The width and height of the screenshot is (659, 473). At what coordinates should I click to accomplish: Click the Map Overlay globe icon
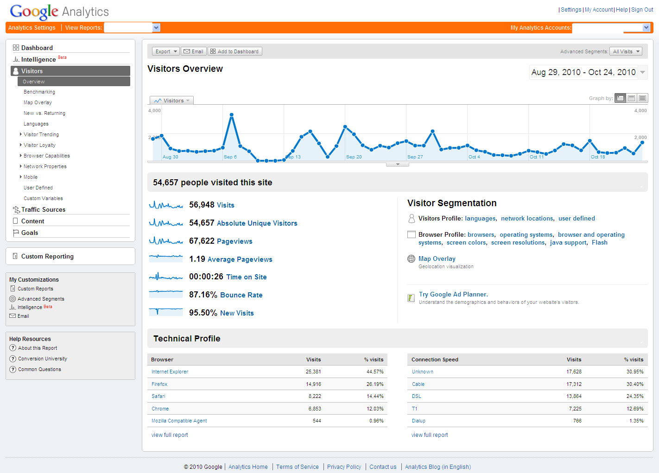[411, 259]
